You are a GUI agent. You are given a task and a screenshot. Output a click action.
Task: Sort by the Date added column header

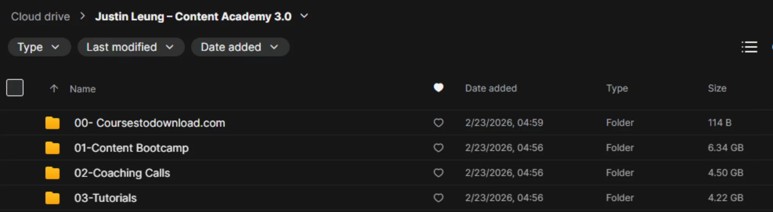click(x=491, y=88)
